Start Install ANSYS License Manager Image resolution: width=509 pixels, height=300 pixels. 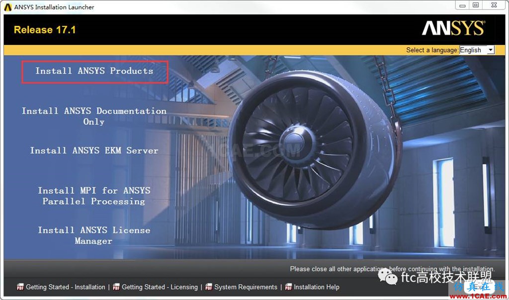94,235
